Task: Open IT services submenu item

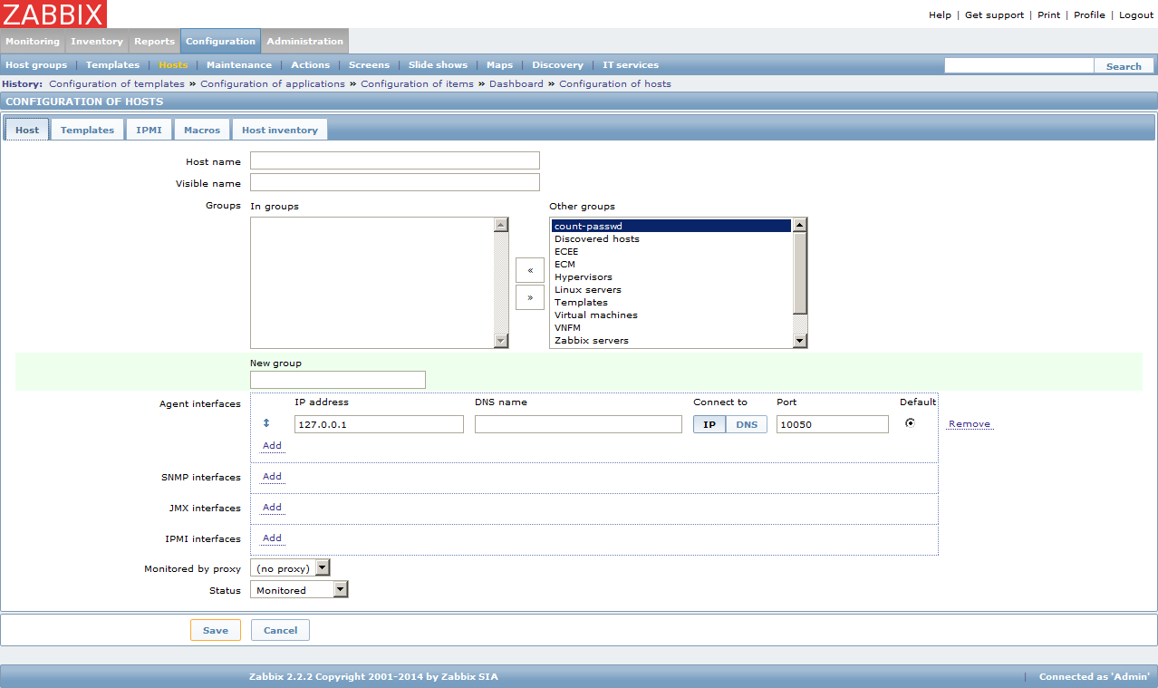Action: pyautogui.click(x=631, y=65)
